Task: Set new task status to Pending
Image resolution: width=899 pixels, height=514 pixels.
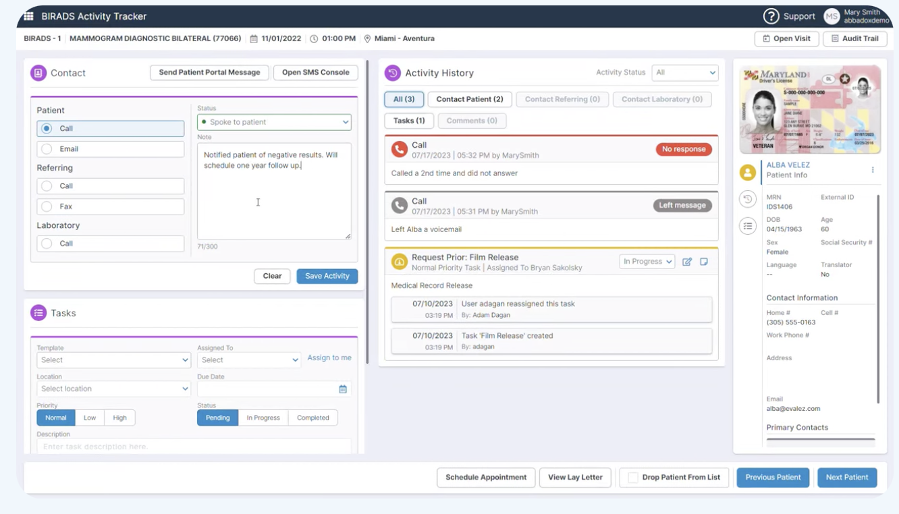Action: (x=217, y=418)
